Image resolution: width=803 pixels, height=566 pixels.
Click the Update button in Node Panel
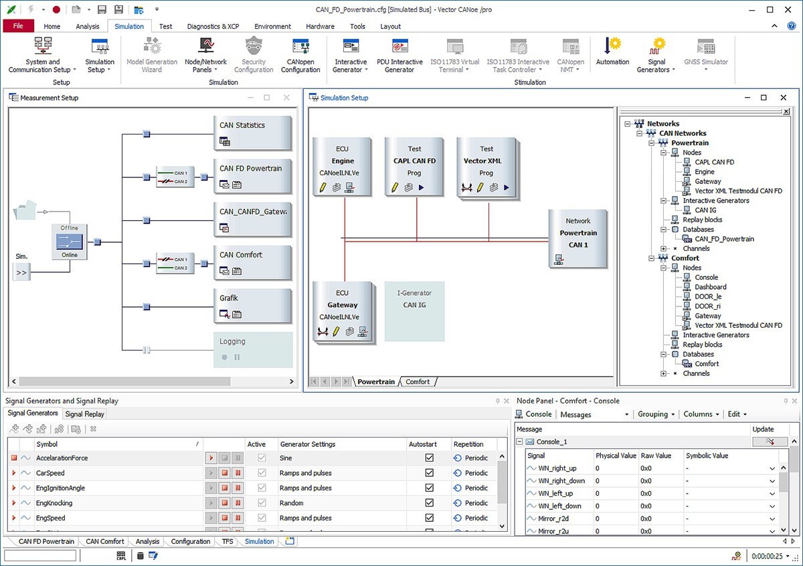[x=771, y=442]
